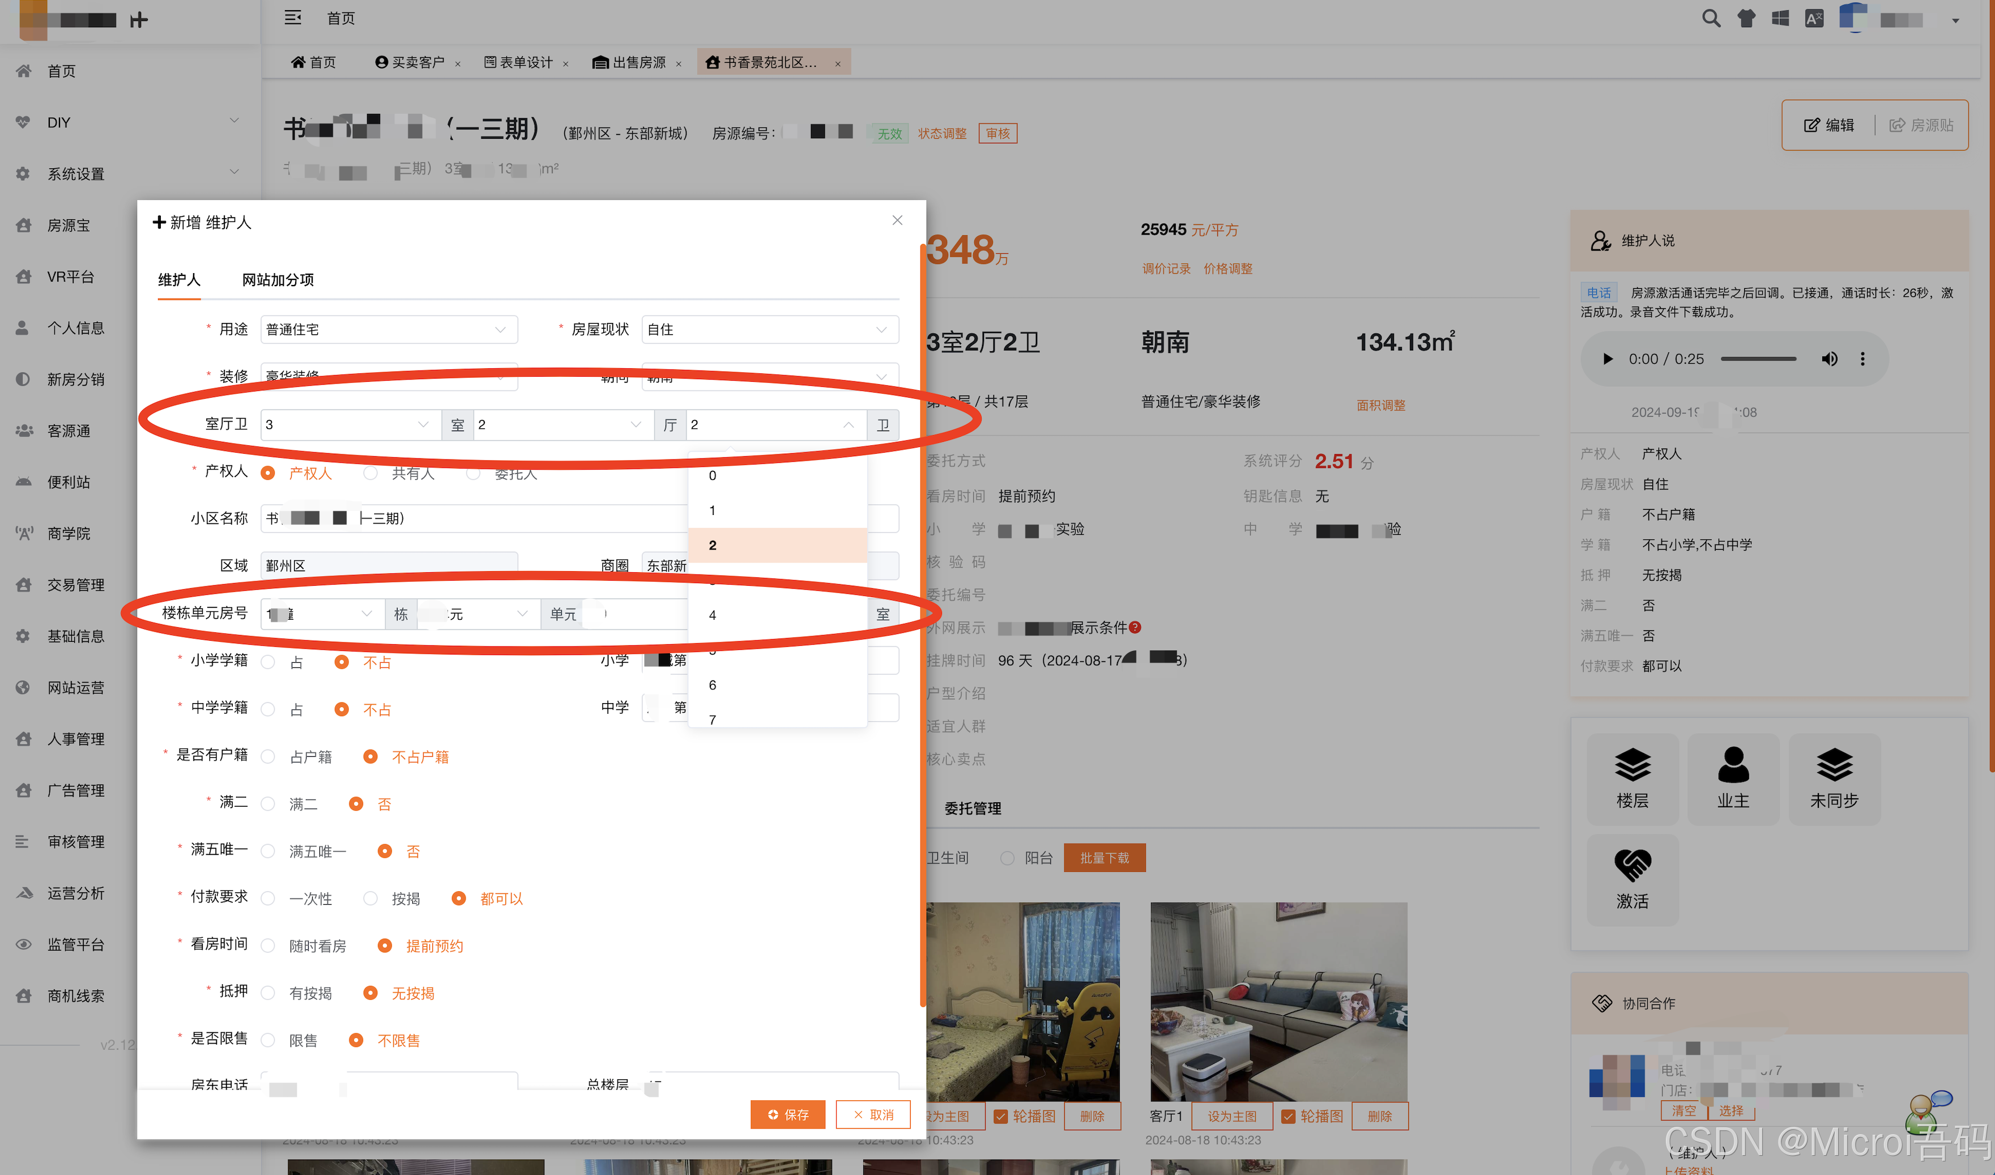Image resolution: width=1995 pixels, height=1175 pixels.
Task: Choose 0 in the open dropdown list
Action: [777, 476]
